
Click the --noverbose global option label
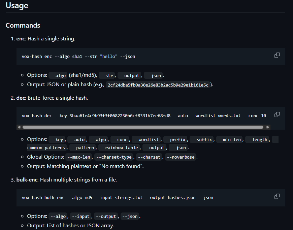point(181,157)
